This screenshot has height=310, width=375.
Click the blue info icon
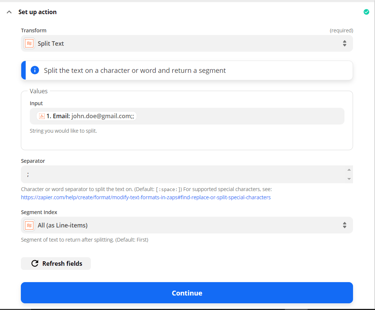(x=35, y=70)
